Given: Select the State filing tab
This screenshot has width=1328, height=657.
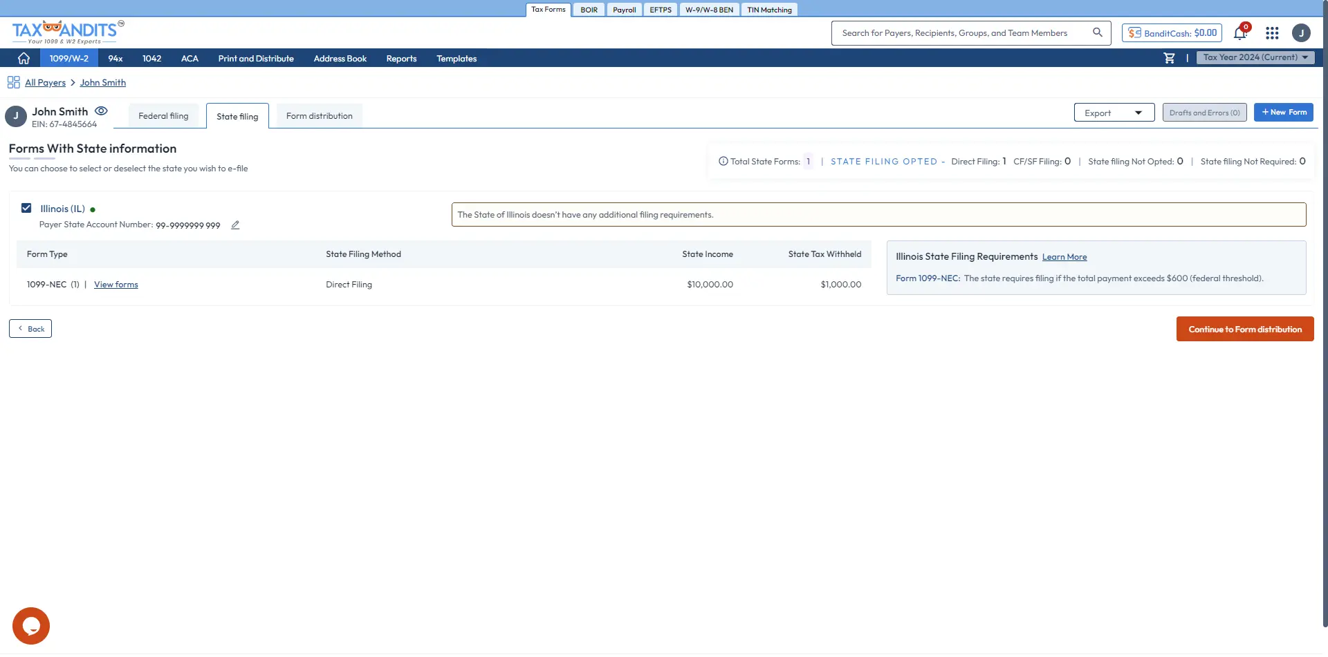Looking at the screenshot, I should [237, 116].
